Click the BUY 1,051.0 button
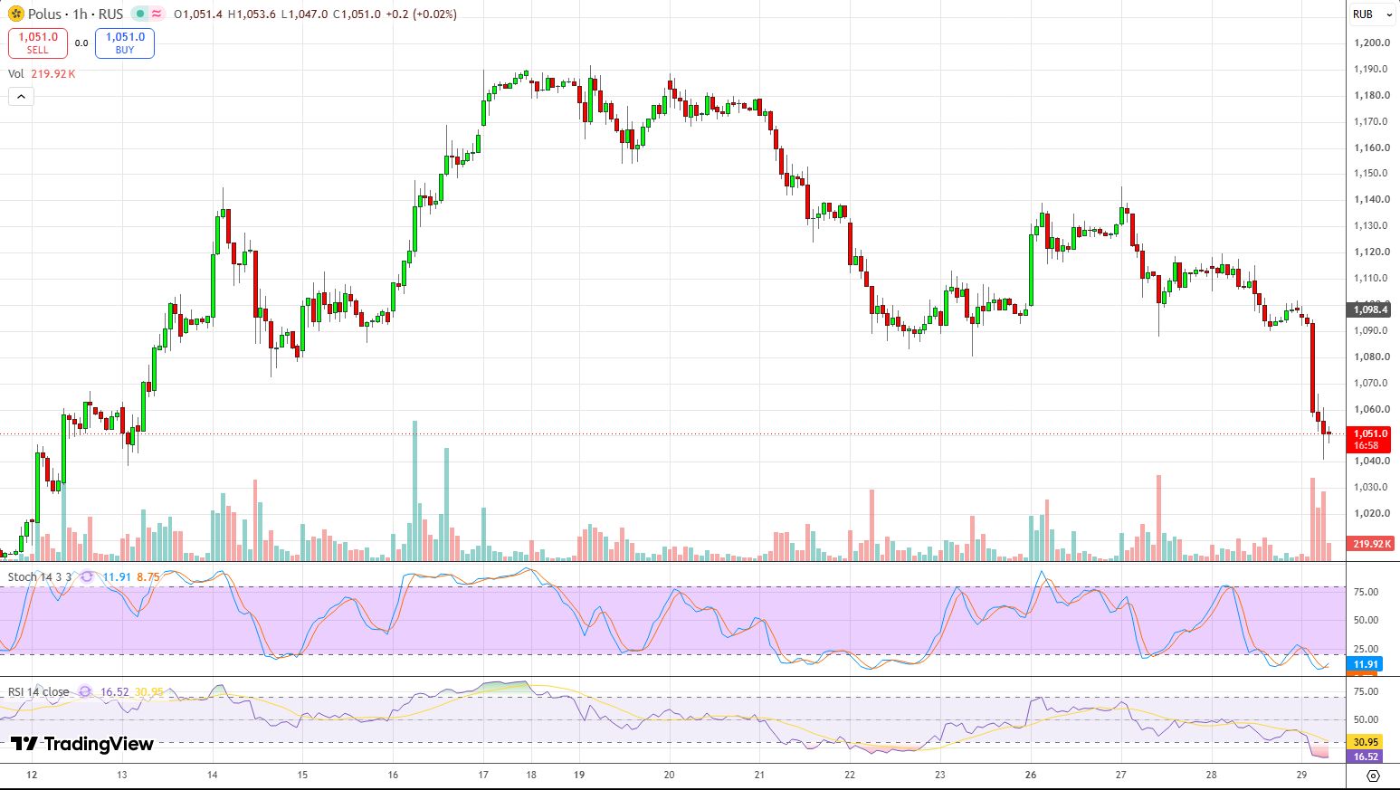Viewport: 1400px width, 790px height. coord(125,43)
